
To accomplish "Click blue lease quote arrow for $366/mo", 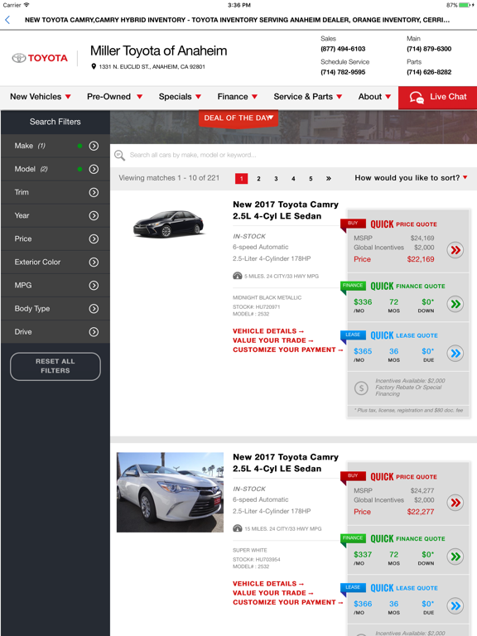I will tap(455, 606).
